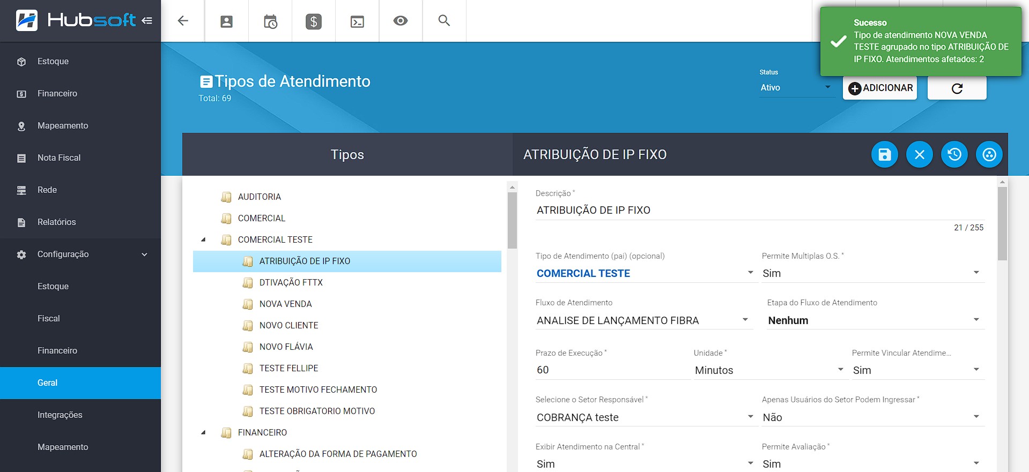Open Etapa do Fluxo de Atendimento dropdown
The image size is (1029, 472).
pyautogui.click(x=876, y=320)
